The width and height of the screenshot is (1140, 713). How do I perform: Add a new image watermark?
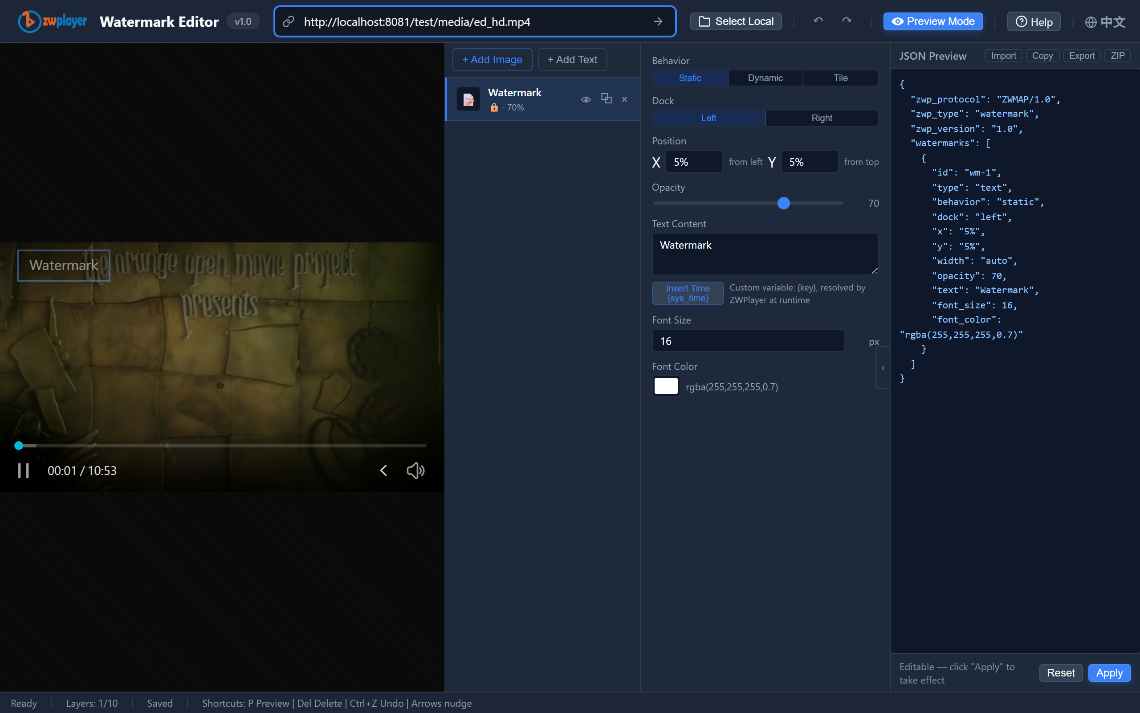coord(492,60)
